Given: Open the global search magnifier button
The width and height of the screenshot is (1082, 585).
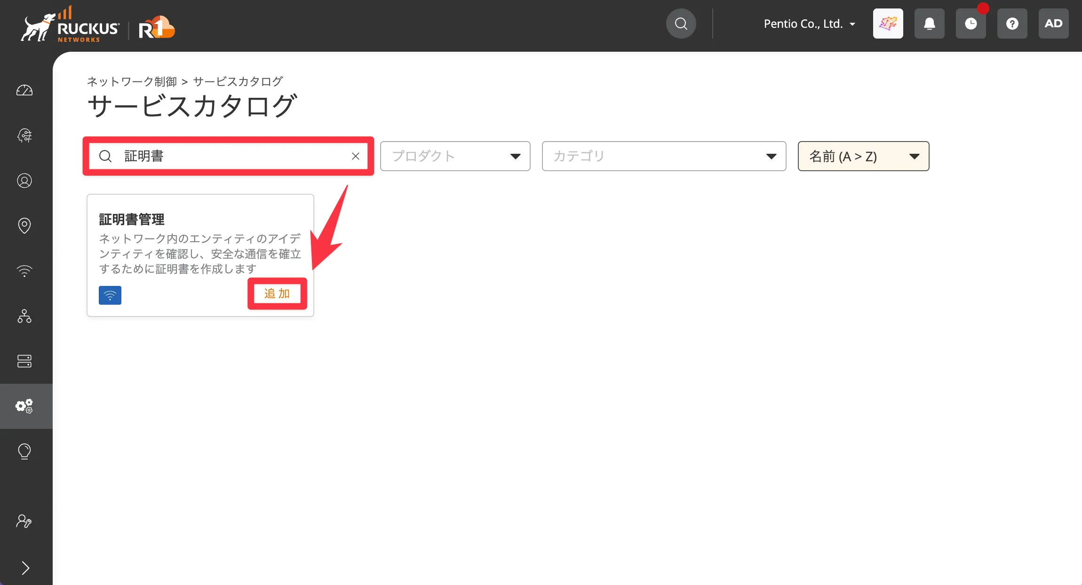Looking at the screenshot, I should click(x=681, y=24).
